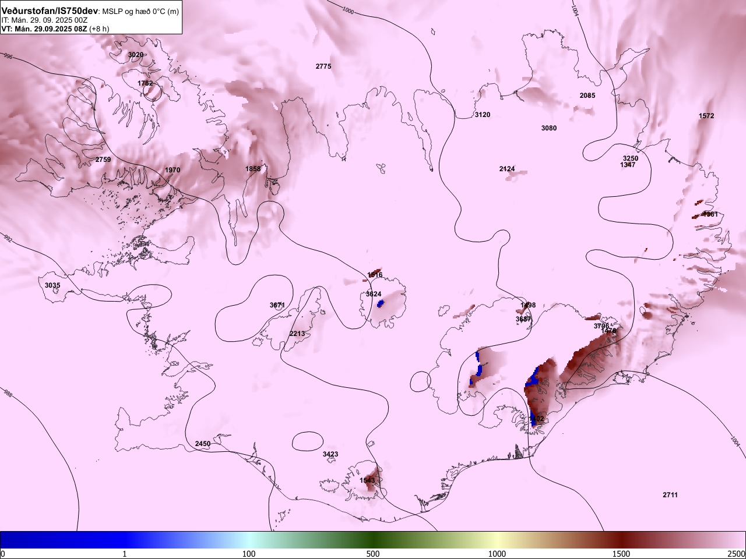
Task: Select the 3423 height value
Action: (330, 454)
